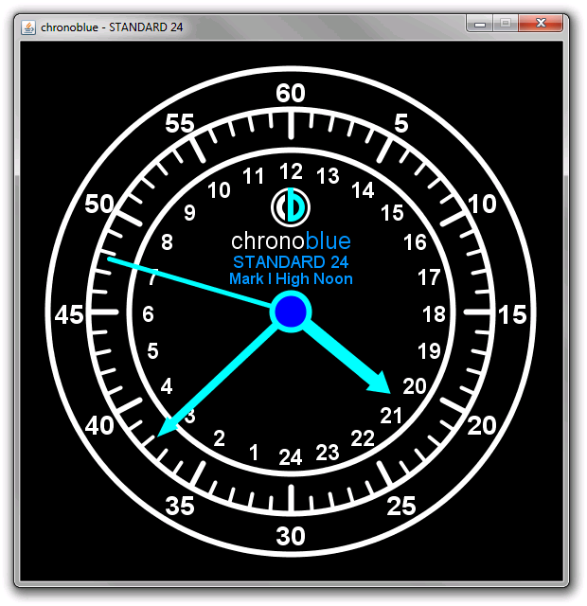The width and height of the screenshot is (587, 606).
Task: Click the chronoblue logo emblem on dial
Action: tap(290, 206)
